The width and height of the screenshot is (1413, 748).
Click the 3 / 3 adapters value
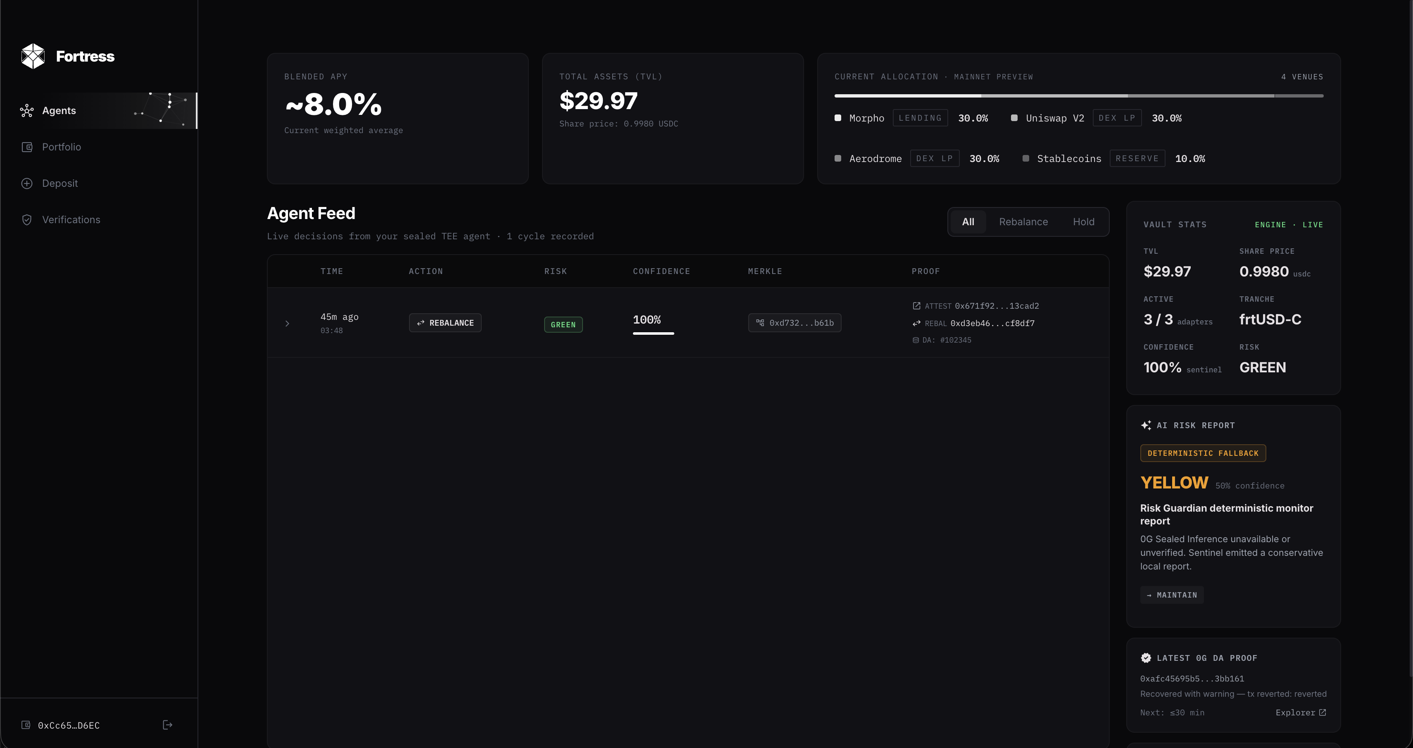pyautogui.click(x=1177, y=319)
